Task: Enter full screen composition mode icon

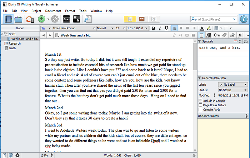Action: 76,19
